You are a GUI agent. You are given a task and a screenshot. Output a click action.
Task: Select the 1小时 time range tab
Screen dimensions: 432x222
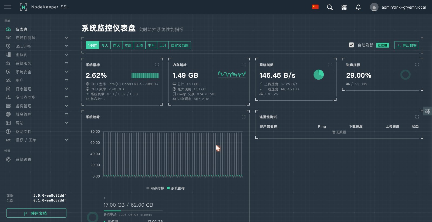92,45
